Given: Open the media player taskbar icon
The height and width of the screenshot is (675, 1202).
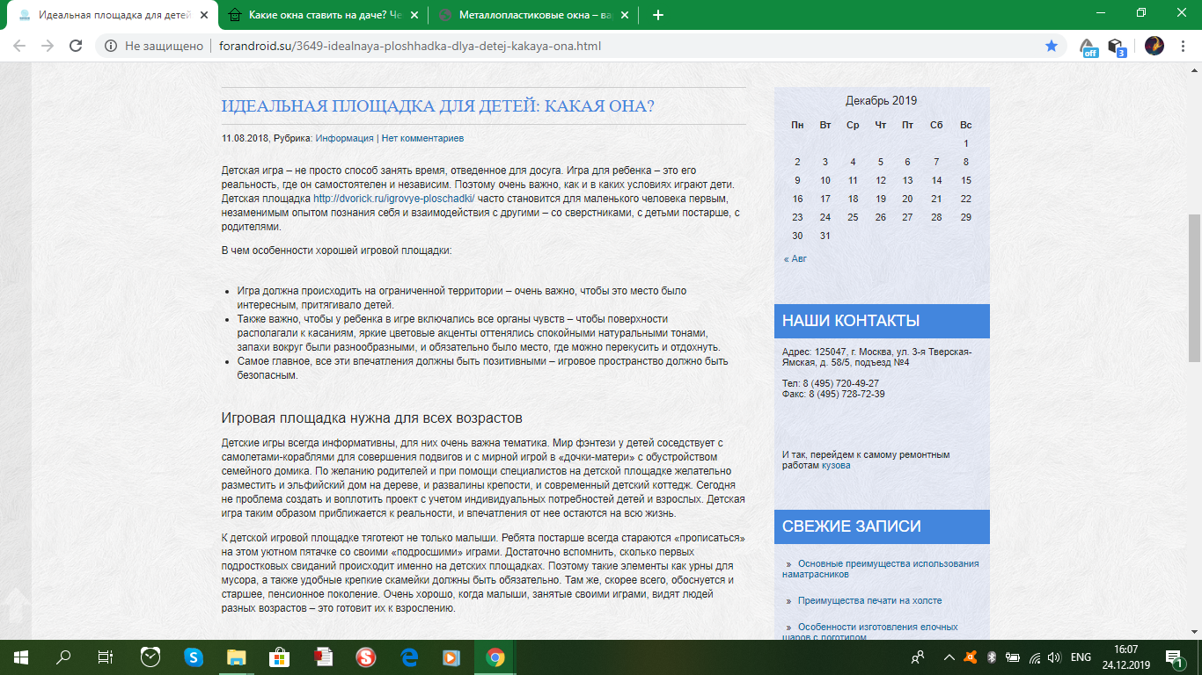Looking at the screenshot, I should [452, 657].
